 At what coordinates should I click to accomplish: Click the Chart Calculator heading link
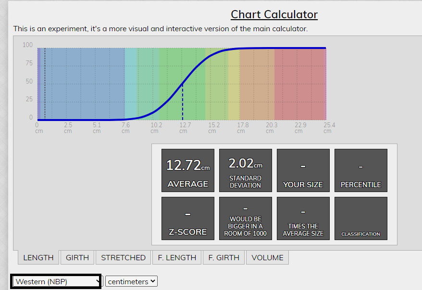pos(274,14)
